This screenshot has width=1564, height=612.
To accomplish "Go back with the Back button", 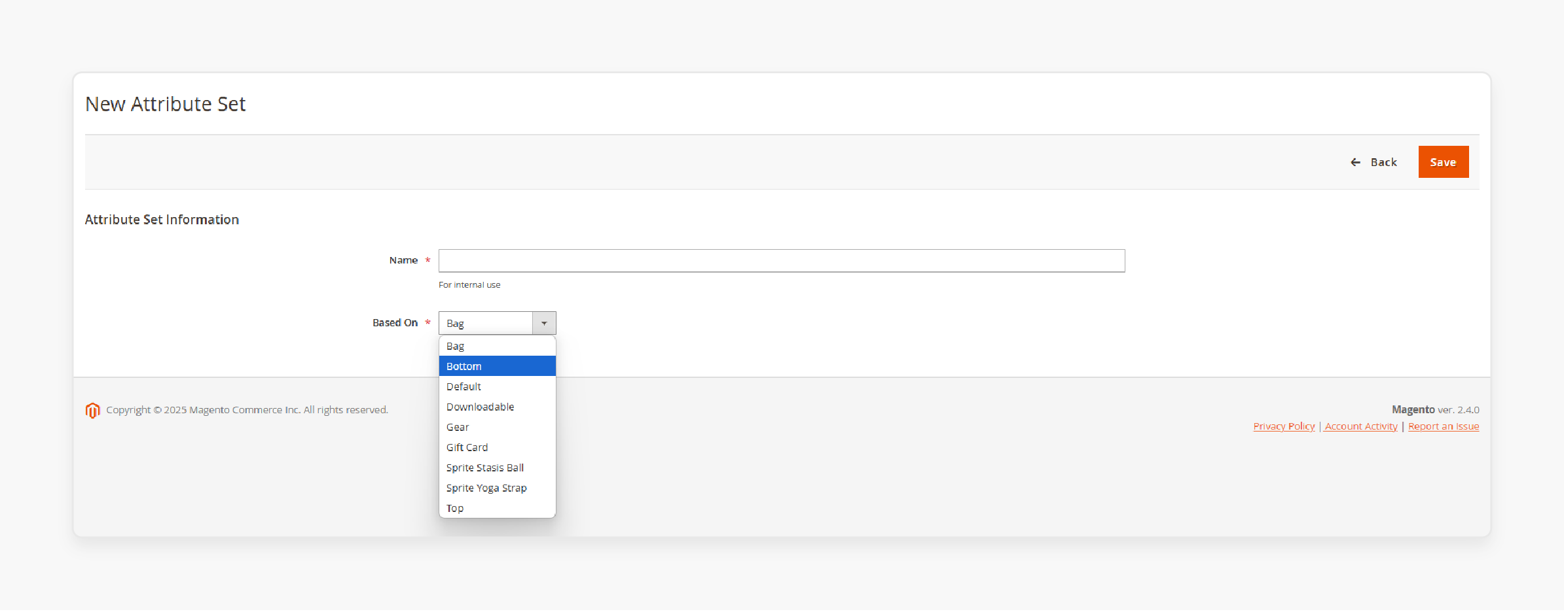I will coord(1373,162).
